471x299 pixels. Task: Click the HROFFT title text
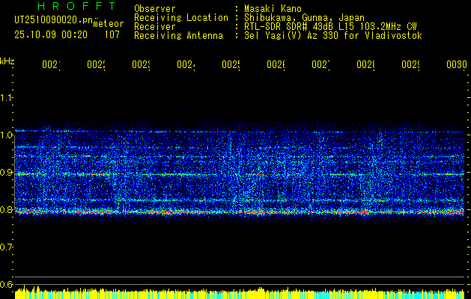(77, 6)
